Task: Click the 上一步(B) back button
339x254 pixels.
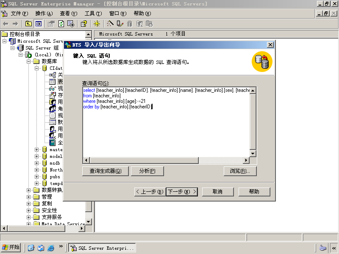Action: point(150,192)
